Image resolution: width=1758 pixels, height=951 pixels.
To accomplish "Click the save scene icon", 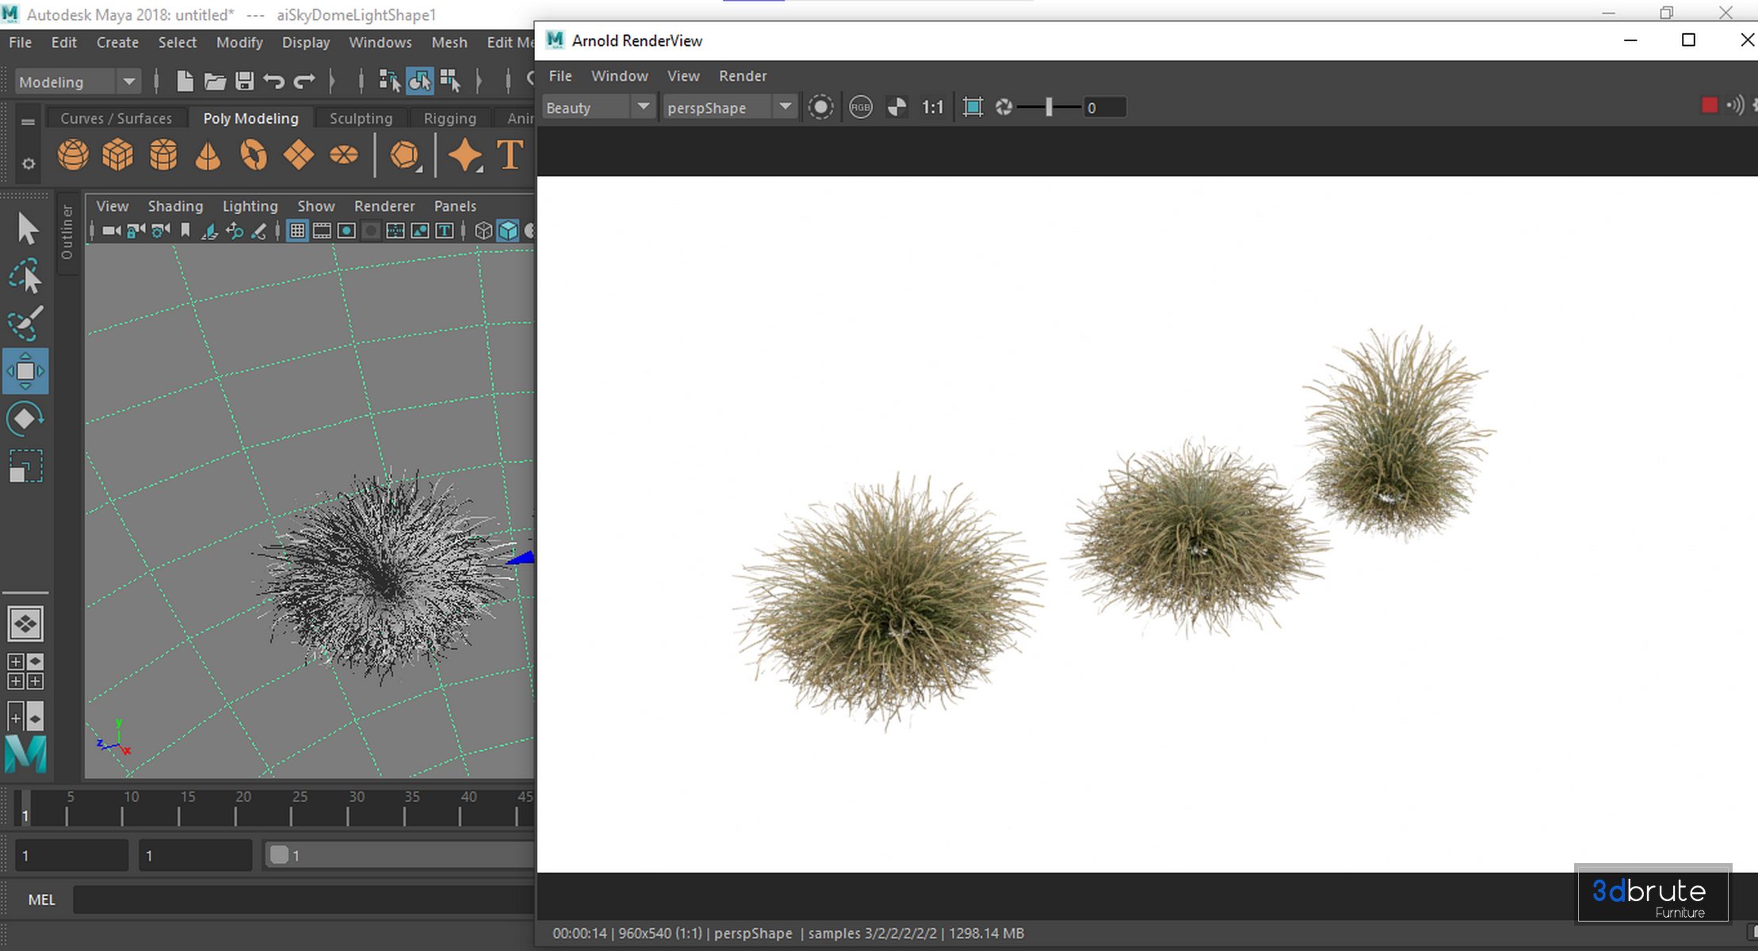I will pyautogui.click(x=244, y=81).
